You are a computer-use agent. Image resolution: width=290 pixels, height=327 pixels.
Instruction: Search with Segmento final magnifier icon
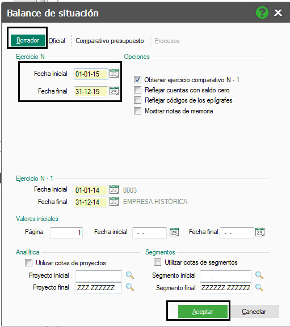259,287
